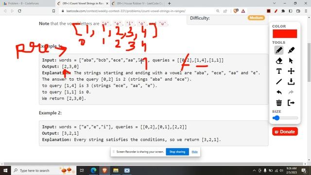Toggle the browser sidebar panel
This screenshot has width=311, height=175.
tap(291, 11)
